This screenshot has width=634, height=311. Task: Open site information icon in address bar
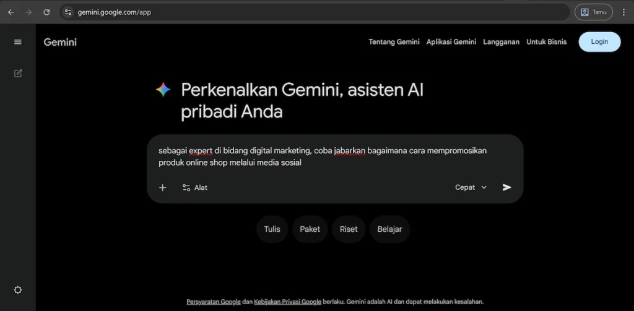[x=68, y=12]
